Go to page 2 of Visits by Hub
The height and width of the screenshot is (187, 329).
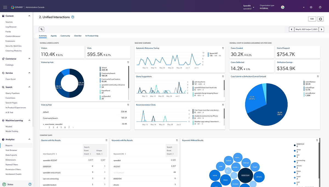pyautogui.click(x=49, y=127)
